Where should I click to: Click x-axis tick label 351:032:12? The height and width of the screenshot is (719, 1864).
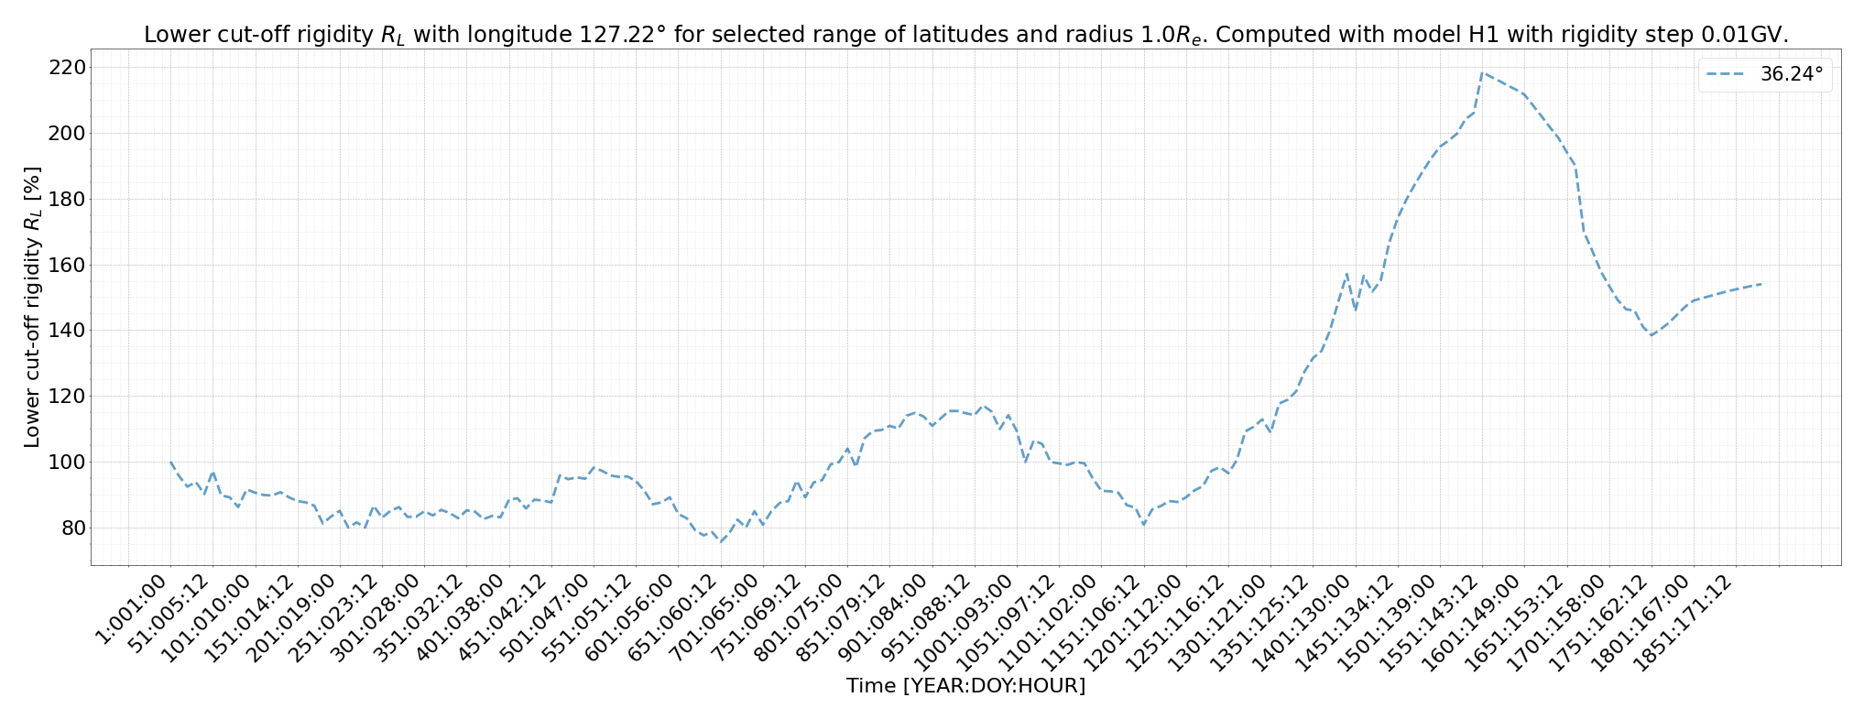(419, 618)
